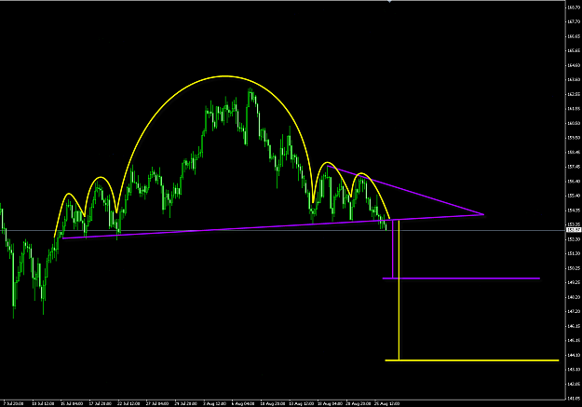Click the 141.05 price label
Screen dimensions: 582x407
(574, 399)
